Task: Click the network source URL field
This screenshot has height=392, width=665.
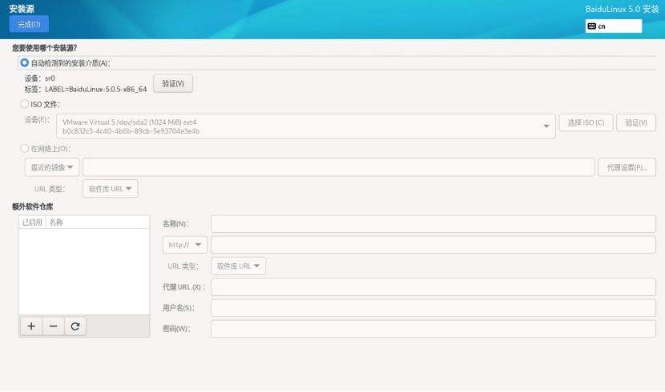Action: 338,167
